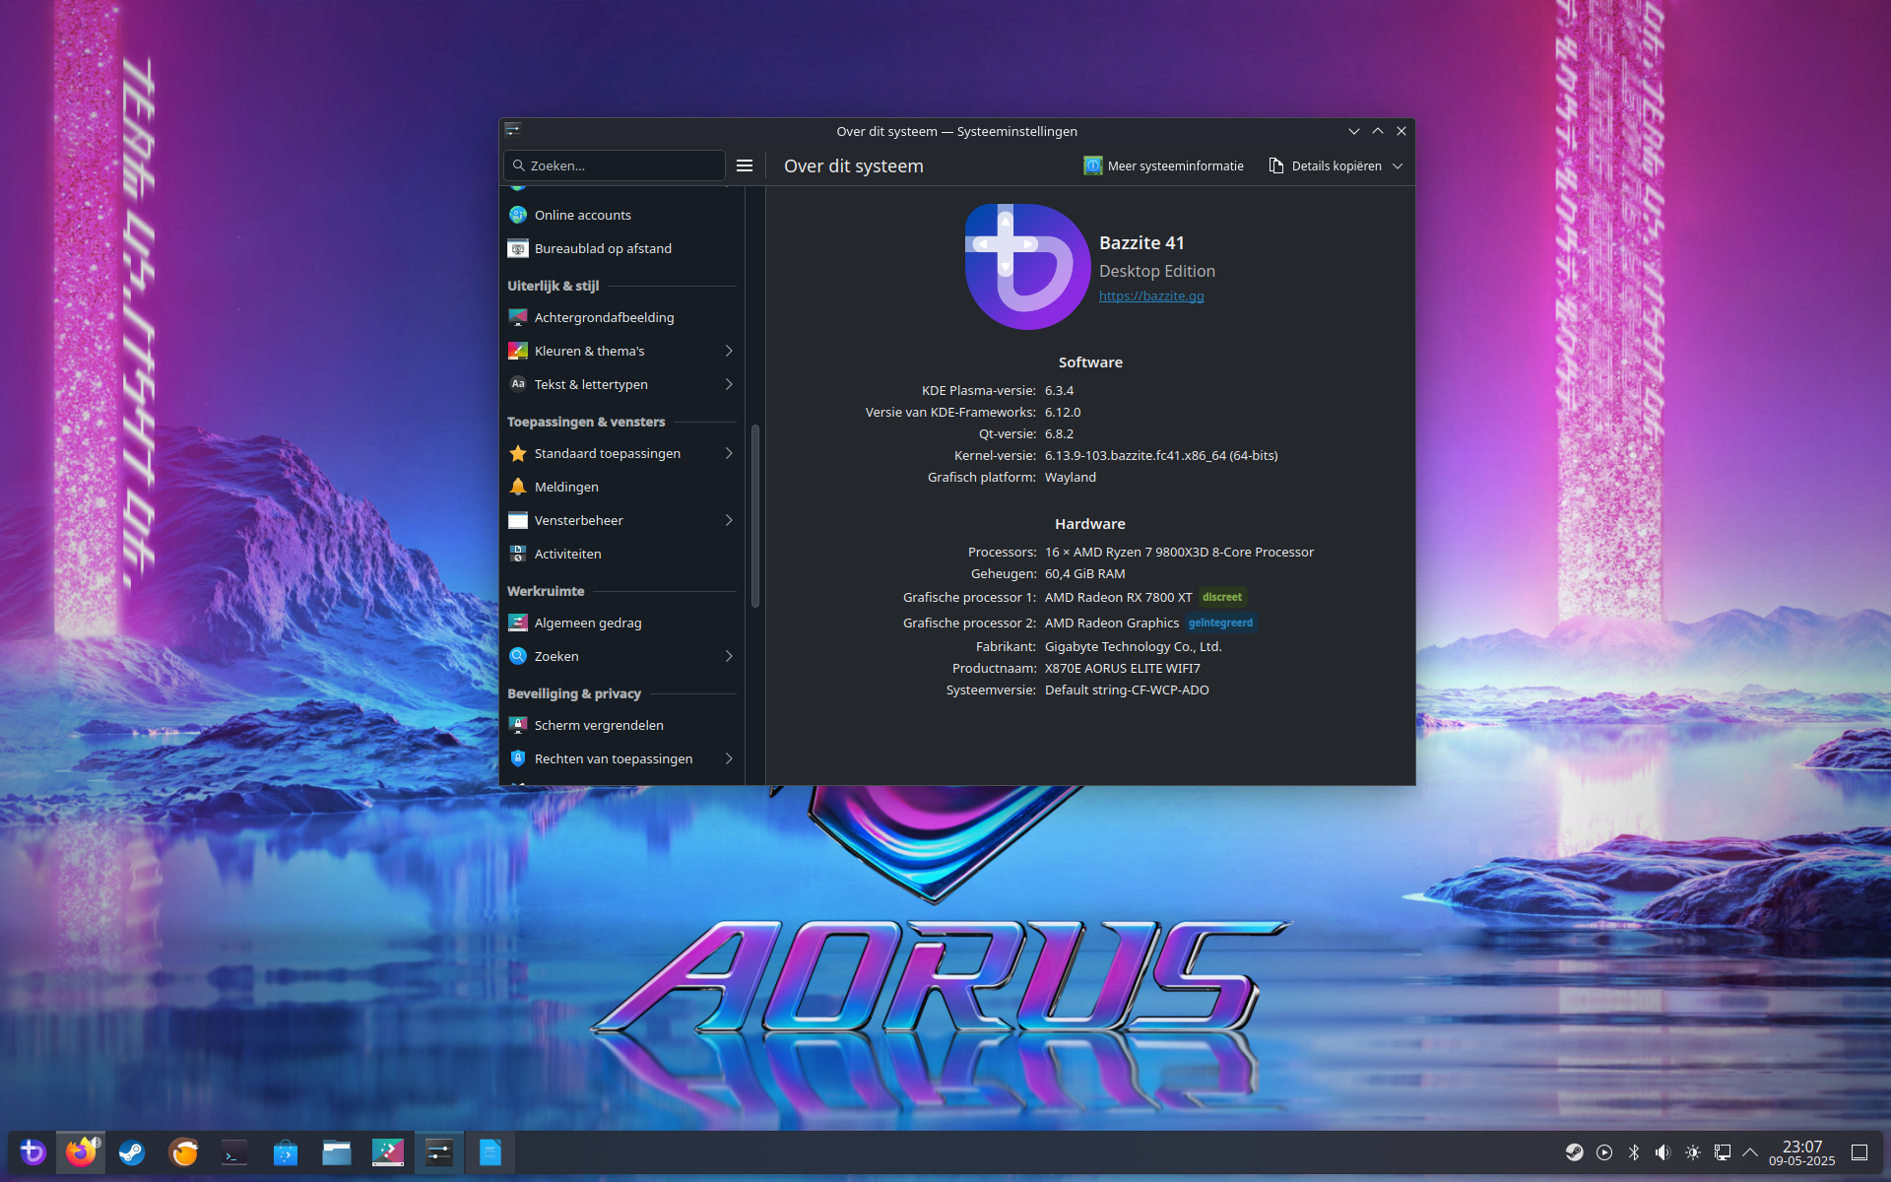Open the Plasma desktop icon in the taskbar
Image resolution: width=1891 pixels, height=1182 pixels.
[388, 1151]
